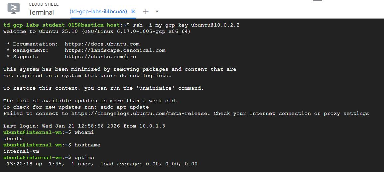Image resolution: width=384 pixels, height=172 pixels.
Task: Click the uptime command line
Action: (84, 157)
